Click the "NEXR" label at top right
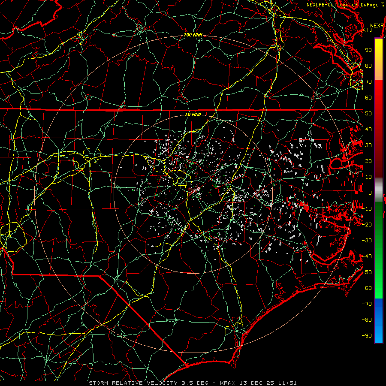The image size is (386, 386). [x=377, y=25]
